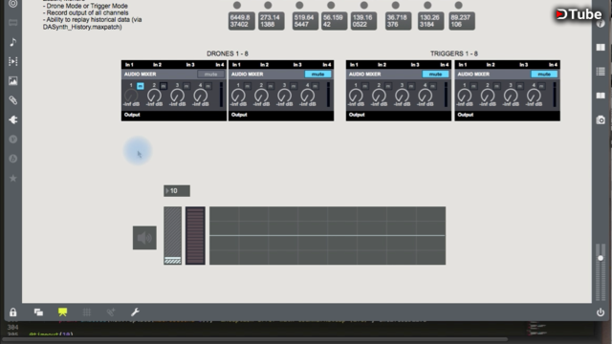Image resolution: width=612 pixels, height=344 pixels.
Task: Toggle mute on the second Triggers audio mixer
Action: (x=544, y=75)
